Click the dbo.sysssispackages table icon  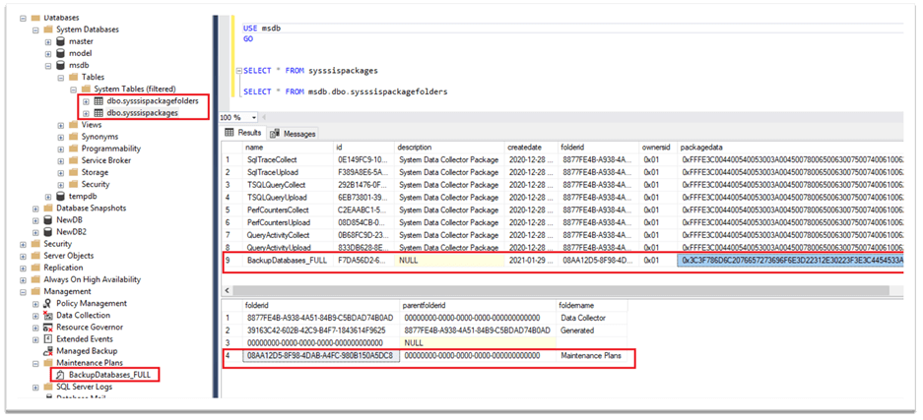coord(99,113)
